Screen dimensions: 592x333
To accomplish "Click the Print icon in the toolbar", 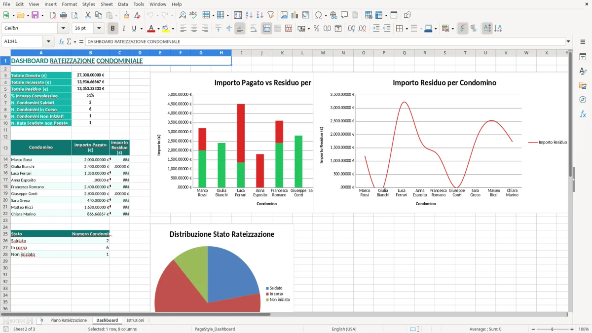I will pyautogui.click(x=63, y=15).
